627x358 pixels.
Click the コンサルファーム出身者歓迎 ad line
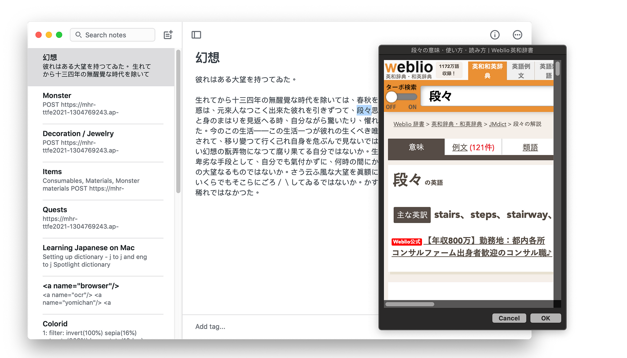(471, 253)
